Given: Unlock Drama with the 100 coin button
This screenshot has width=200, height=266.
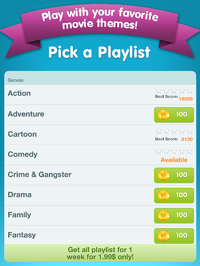Looking at the screenshot, I should click(x=174, y=195).
